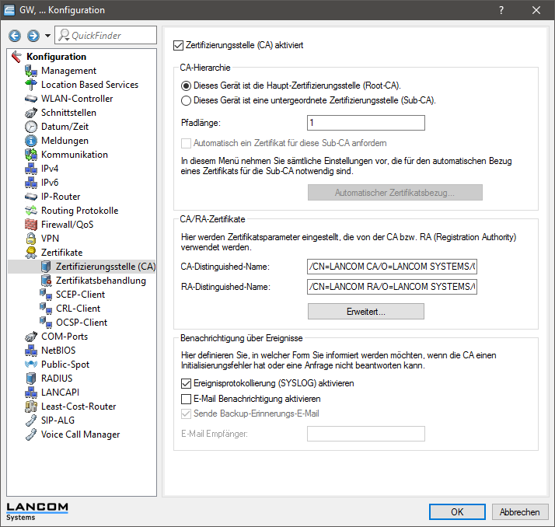Click into the Pfadlänge input field

(366, 123)
